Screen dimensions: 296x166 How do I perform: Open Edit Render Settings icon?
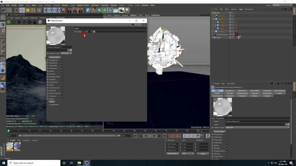click(81, 10)
